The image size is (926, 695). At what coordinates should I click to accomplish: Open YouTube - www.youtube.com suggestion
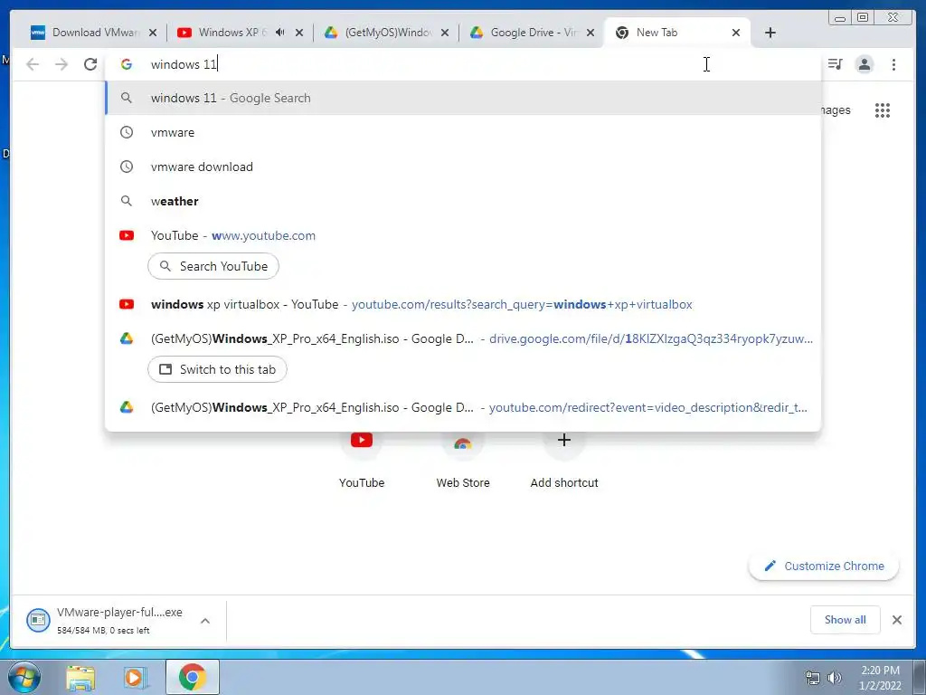pyautogui.click(x=464, y=235)
